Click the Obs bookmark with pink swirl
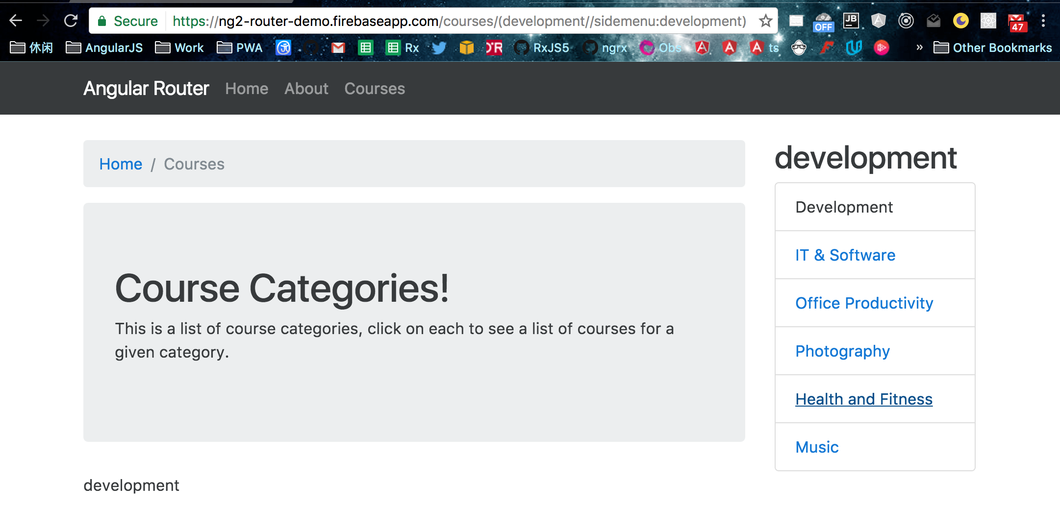Image resolution: width=1060 pixels, height=532 pixels. (660, 48)
